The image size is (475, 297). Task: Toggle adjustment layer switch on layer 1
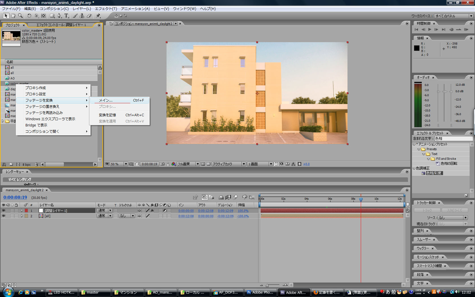[165, 210]
